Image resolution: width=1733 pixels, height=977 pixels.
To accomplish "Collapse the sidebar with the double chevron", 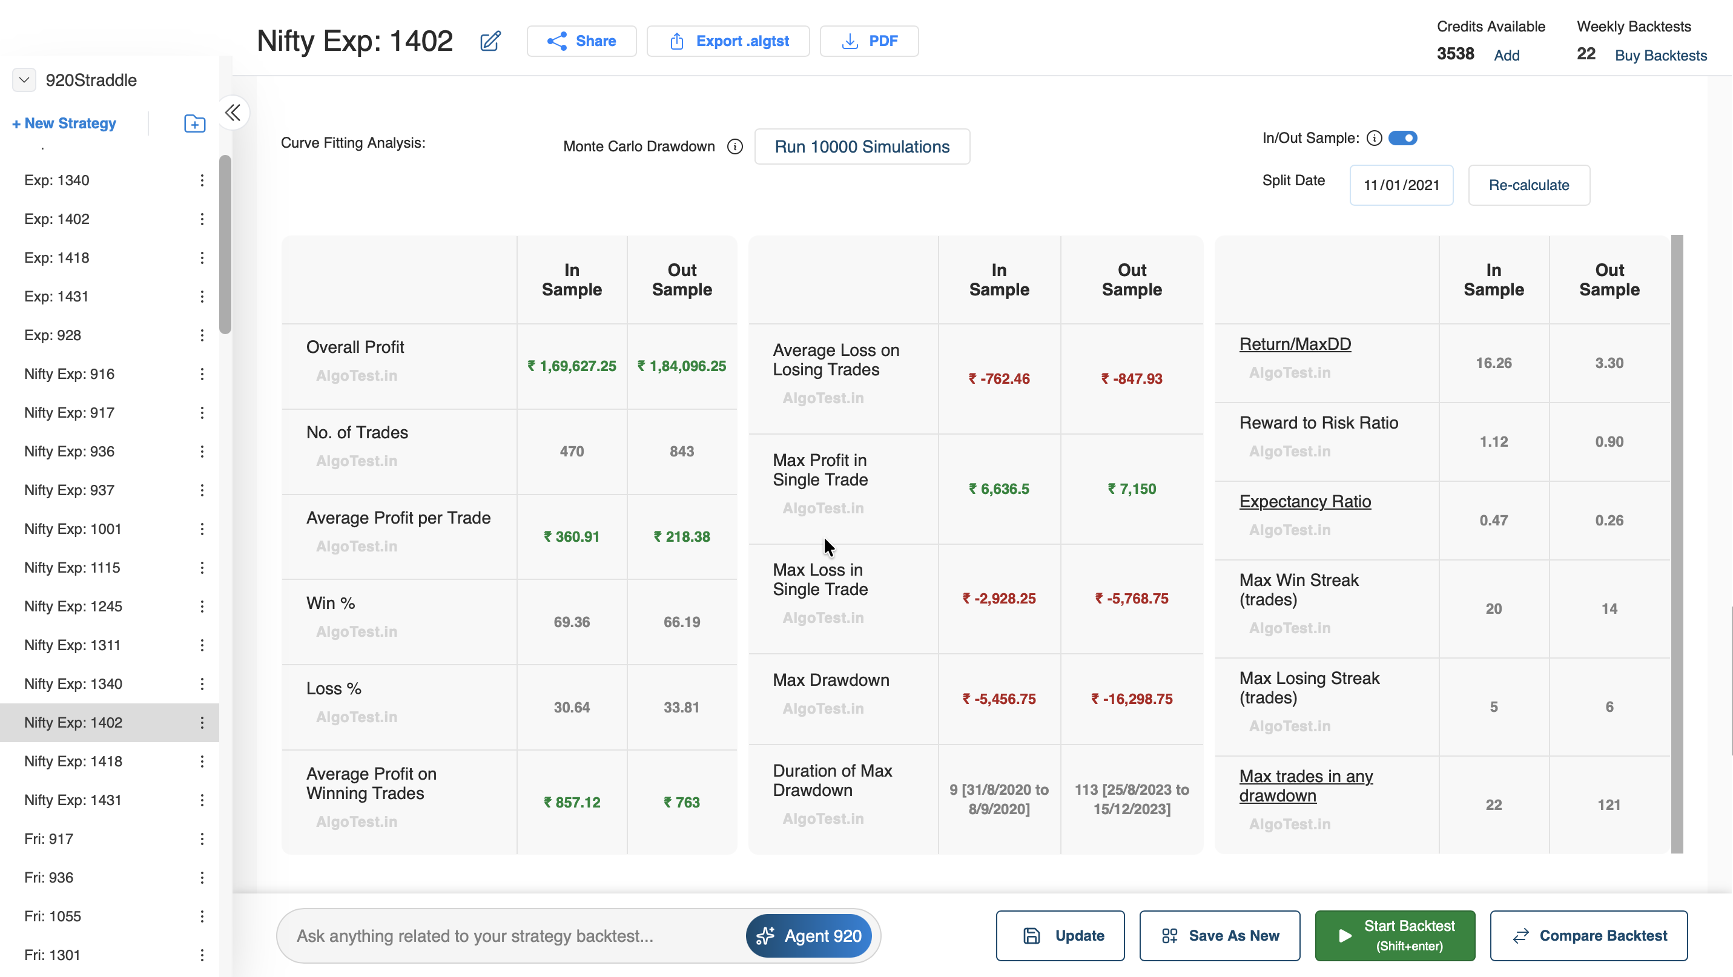I will pyautogui.click(x=233, y=113).
